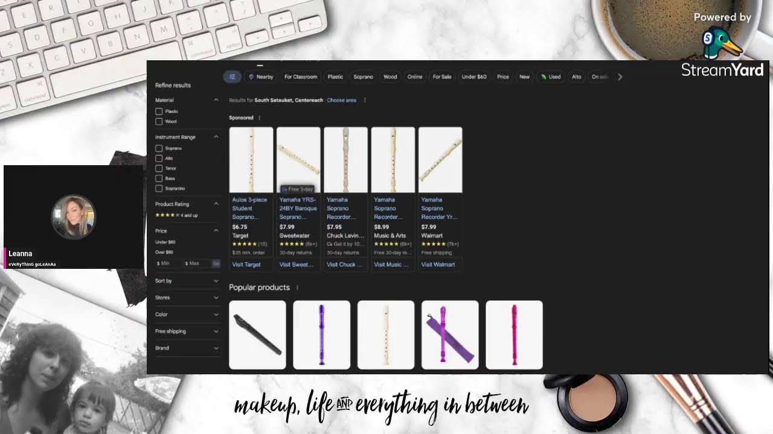Image resolution: width=773 pixels, height=434 pixels.
Task: Click the Choose area link
Action: point(342,100)
